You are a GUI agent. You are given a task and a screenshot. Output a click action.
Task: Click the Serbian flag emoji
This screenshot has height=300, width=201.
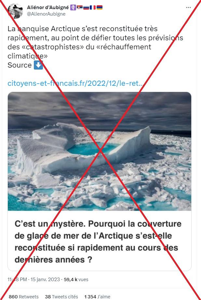[80, 8]
